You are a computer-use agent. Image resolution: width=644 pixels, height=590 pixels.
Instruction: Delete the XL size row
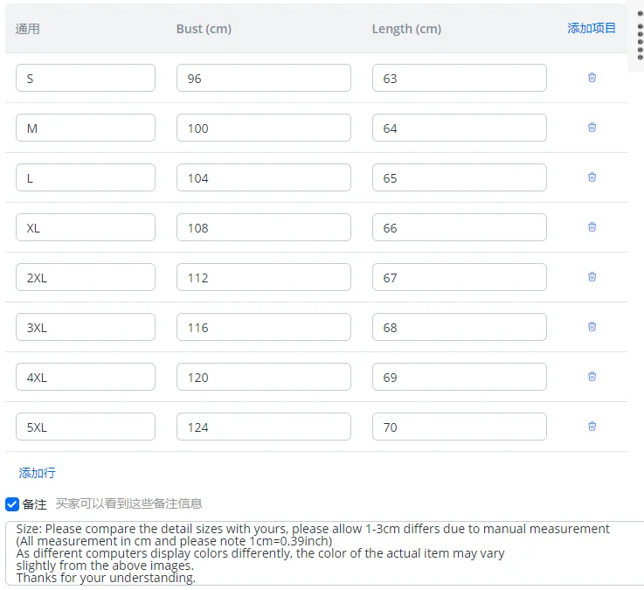coord(592,226)
